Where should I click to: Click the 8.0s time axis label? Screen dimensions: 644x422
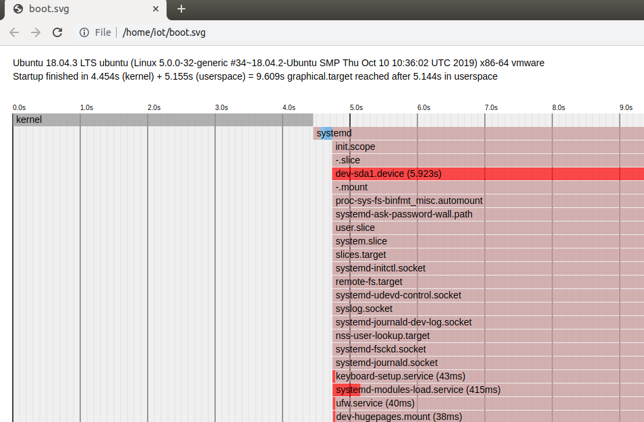point(558,108)
